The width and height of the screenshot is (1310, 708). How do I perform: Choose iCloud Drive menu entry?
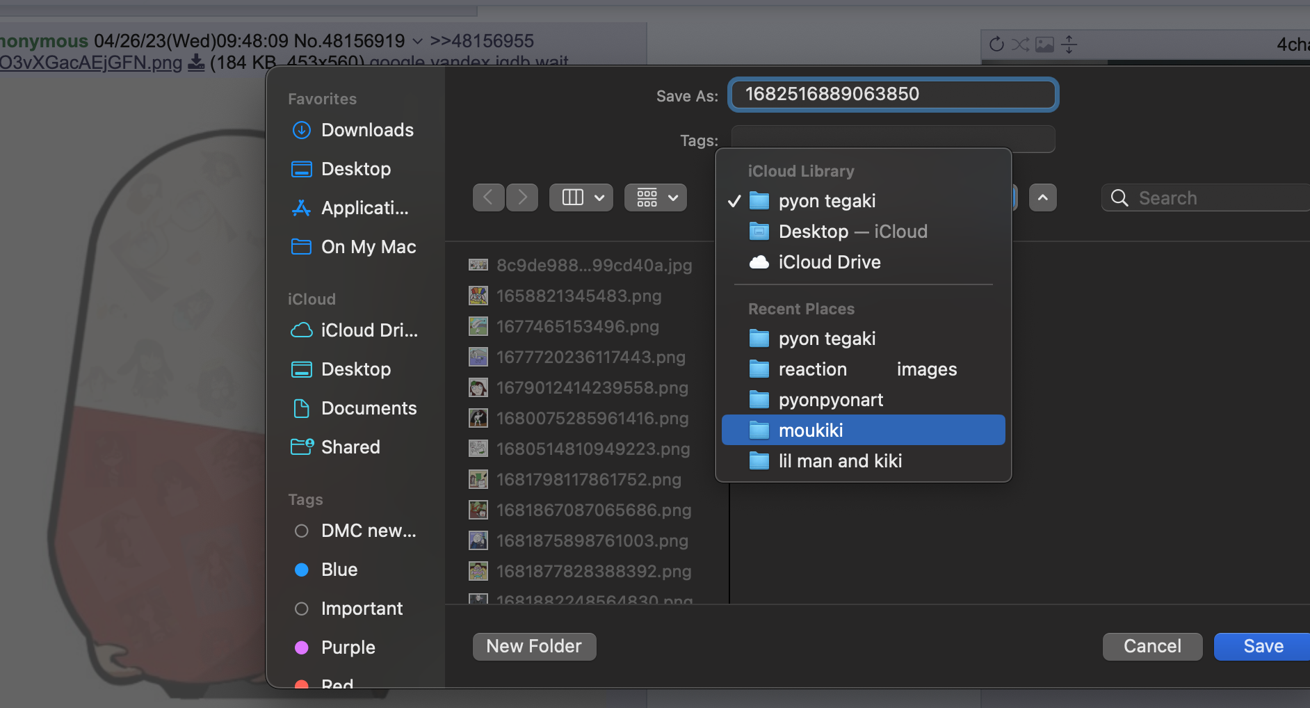(x=864, y=262)
